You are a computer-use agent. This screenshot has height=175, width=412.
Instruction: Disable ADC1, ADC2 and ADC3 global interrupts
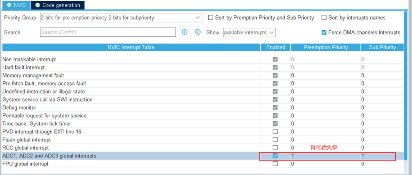pyautogui.click(x=275, y=156)
